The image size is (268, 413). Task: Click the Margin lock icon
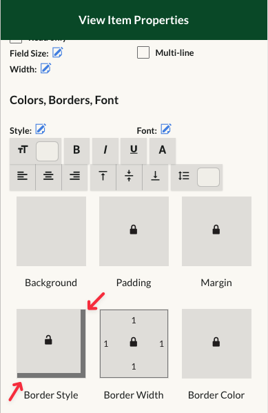click(216, 230)
